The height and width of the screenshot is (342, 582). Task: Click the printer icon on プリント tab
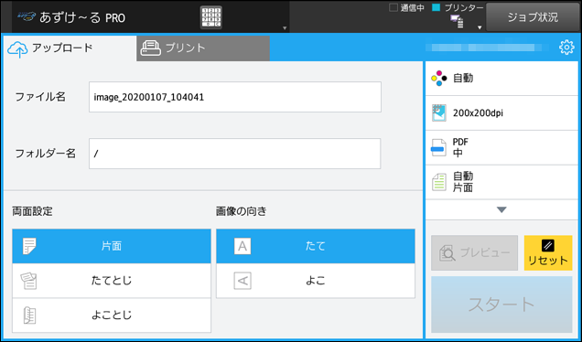(x=151, y=48)
